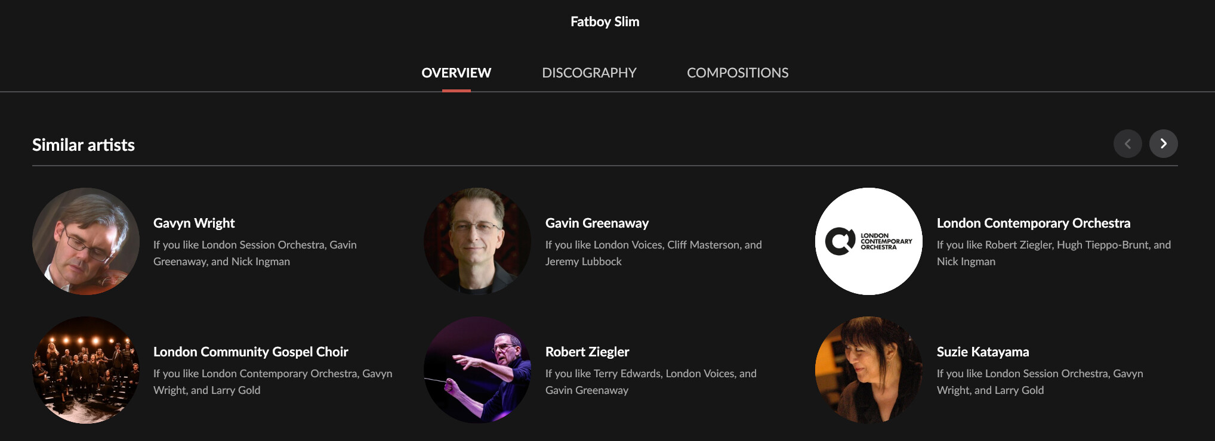Go to Gavin Greenaway's artist page
Screen dimensions: 1215x441
(597, 223)
